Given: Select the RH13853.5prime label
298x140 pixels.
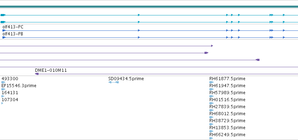Looking at the screenshot, I should 227,128.
